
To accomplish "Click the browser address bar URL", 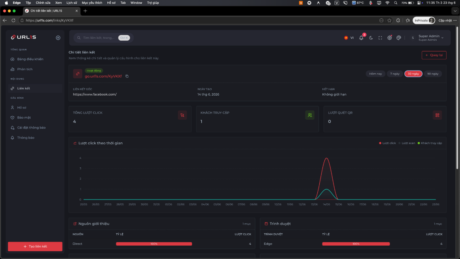I will (x=49, y=20).
